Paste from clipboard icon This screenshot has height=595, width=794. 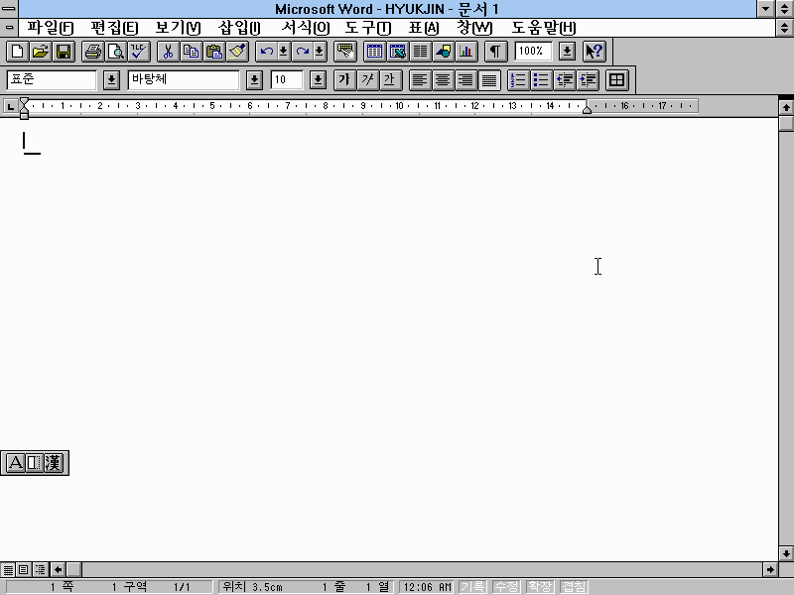click(x=214, y=52)
